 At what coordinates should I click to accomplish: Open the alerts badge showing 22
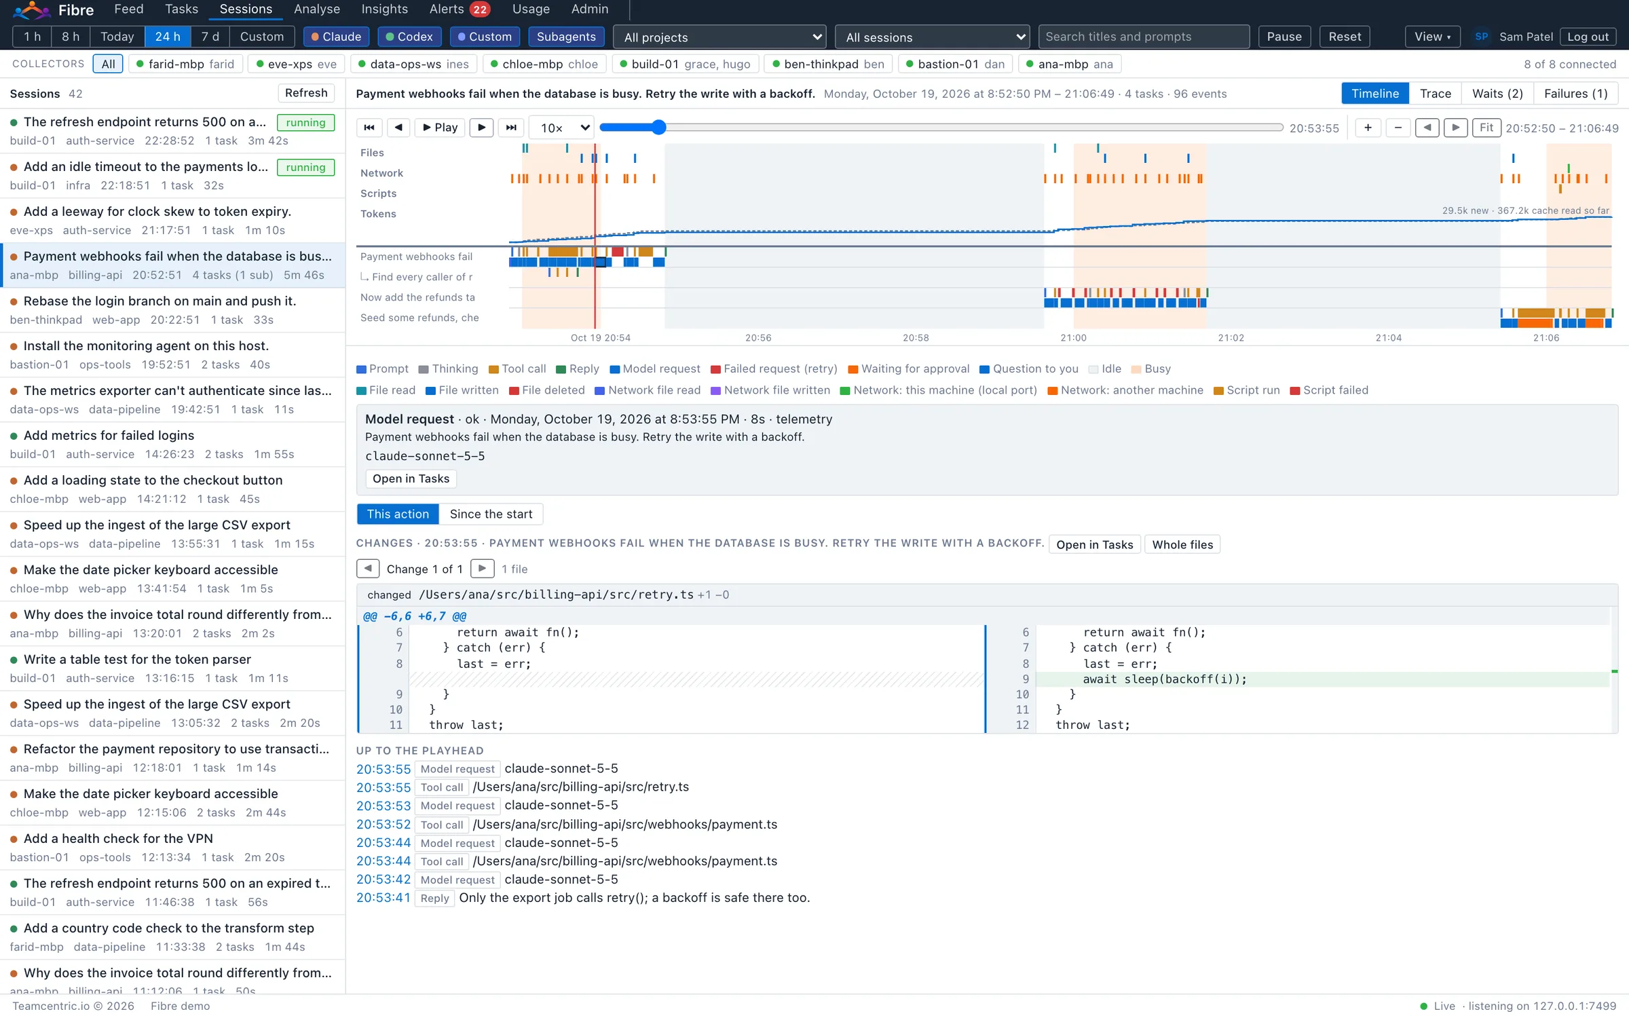tap(480, 10)
